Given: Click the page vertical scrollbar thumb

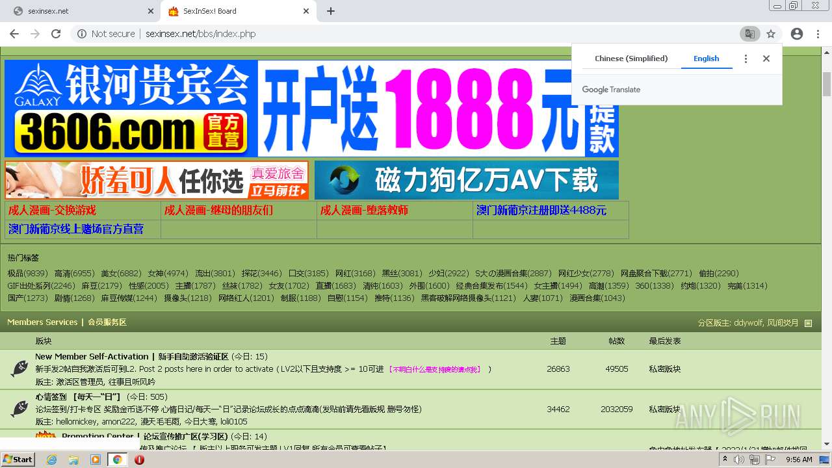Looking at the screenshot, I should click(x=827, y=84).
